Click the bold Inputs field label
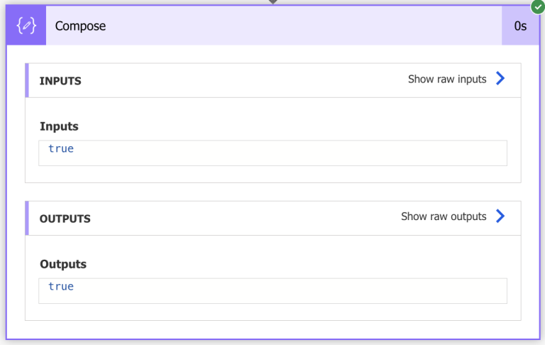Image resolution: width=545 pixels, height=345 pixels. point(59,126)
